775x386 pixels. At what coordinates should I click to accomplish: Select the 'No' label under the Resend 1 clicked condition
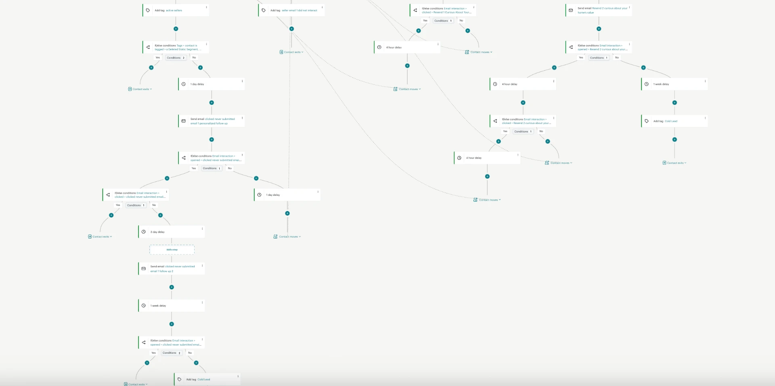461,21
